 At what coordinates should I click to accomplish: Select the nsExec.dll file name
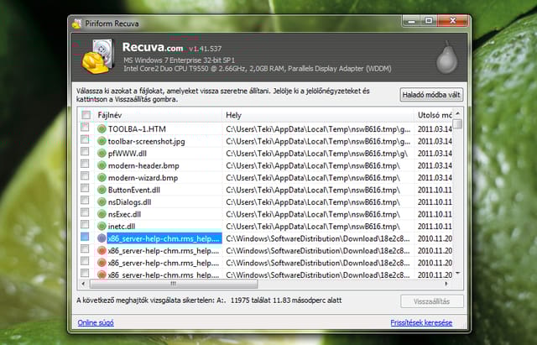[x=125, y=214]
